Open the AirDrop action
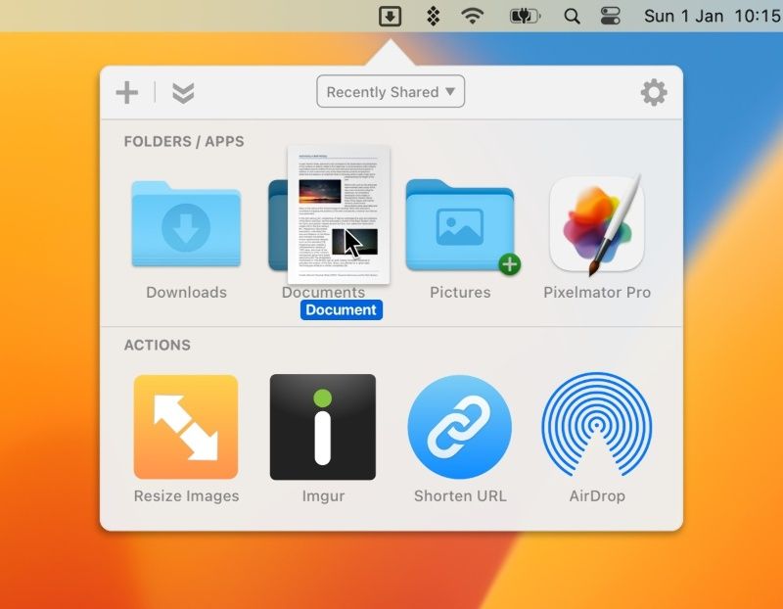Viewport: 783px width, 609px height. click(596, 427)
